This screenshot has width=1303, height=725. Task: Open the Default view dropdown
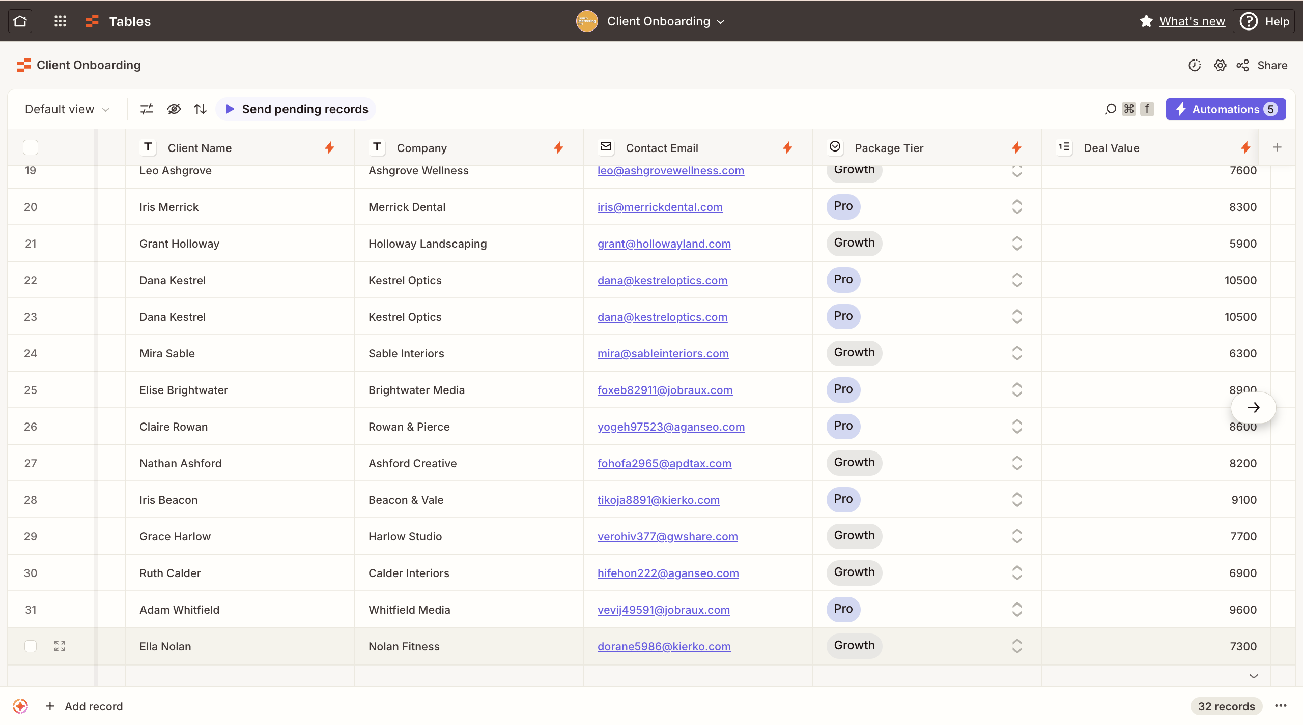(67, 109)
